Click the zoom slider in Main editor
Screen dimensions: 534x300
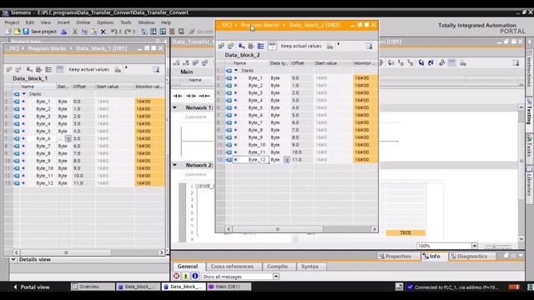(497, 246)
